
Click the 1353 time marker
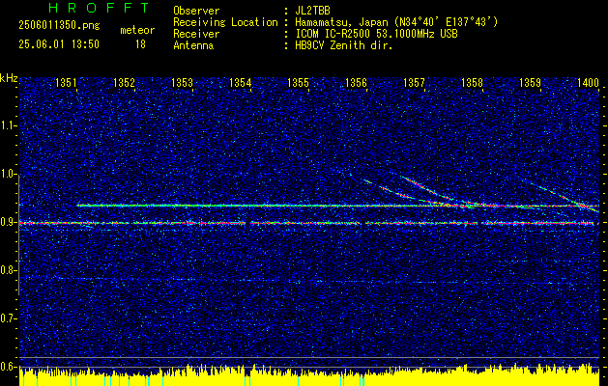coord(182,82)
